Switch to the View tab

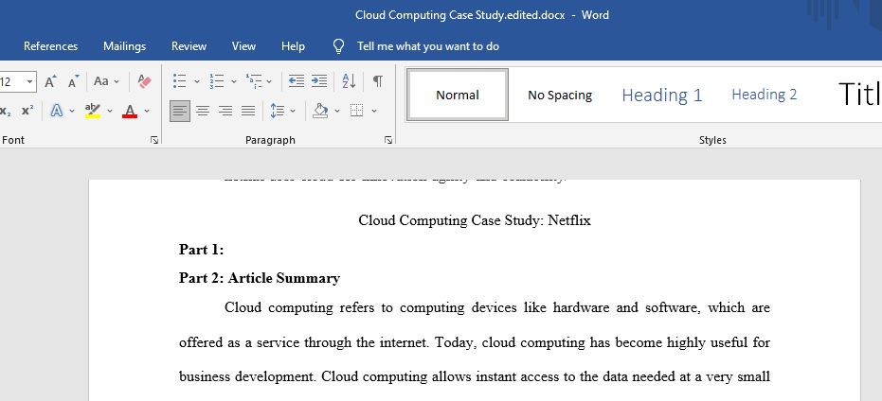tap(243, 46)
